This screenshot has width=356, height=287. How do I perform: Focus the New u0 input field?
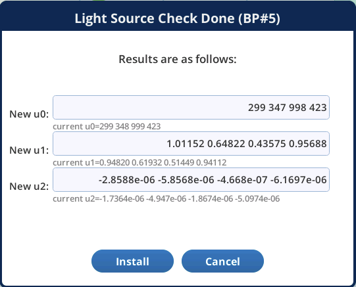(191, 107)
